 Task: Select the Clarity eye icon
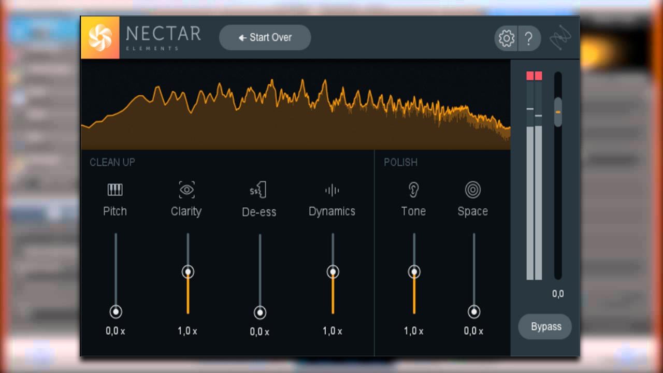[186, 190]
